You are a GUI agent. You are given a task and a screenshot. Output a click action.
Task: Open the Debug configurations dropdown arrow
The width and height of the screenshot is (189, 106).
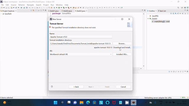56,8
